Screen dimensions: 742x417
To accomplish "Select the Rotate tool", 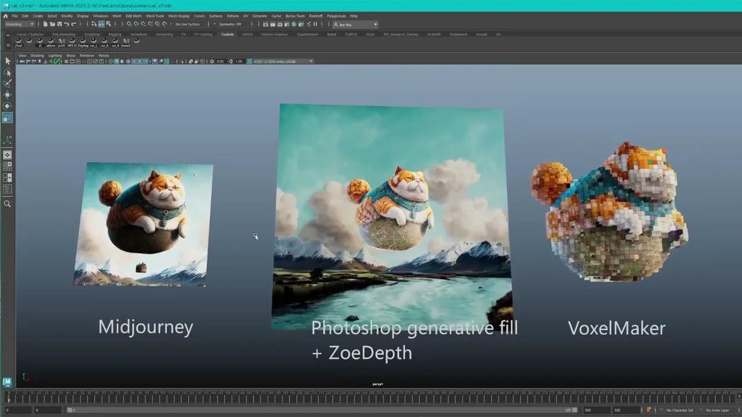I will coord(8,106).
